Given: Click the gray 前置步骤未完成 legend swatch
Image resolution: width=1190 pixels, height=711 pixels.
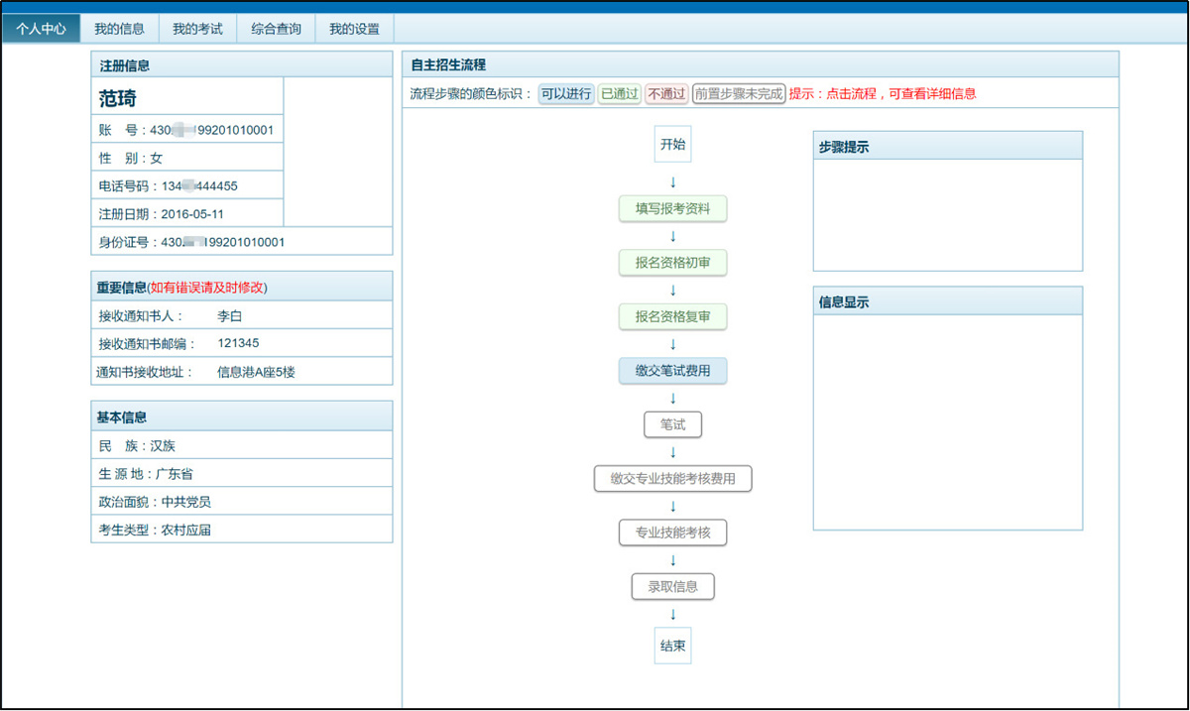Looking at the screenshot, I should 739,94.
